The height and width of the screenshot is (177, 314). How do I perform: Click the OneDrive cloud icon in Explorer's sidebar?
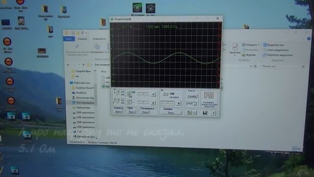pos(74,93)
